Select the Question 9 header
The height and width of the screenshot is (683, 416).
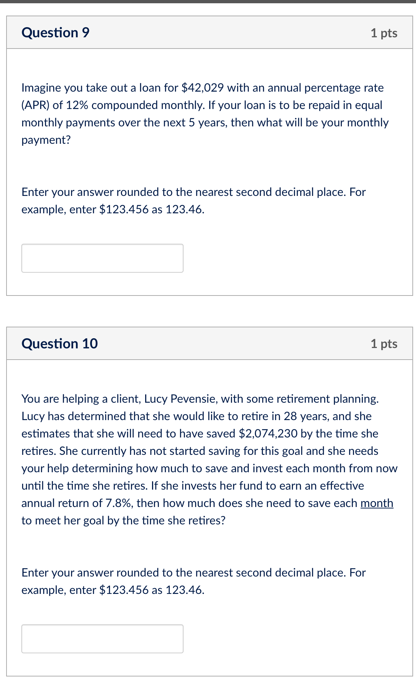pos(55,33)
